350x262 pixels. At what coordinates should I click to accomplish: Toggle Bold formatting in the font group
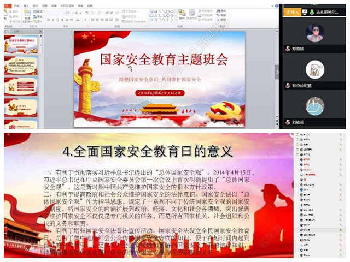pos(49,20)
